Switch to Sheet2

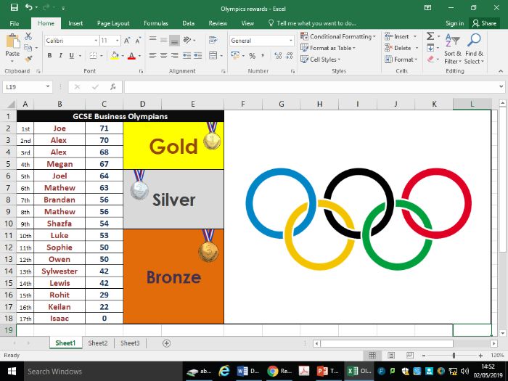pyautogui.click(x=97, y=343)
